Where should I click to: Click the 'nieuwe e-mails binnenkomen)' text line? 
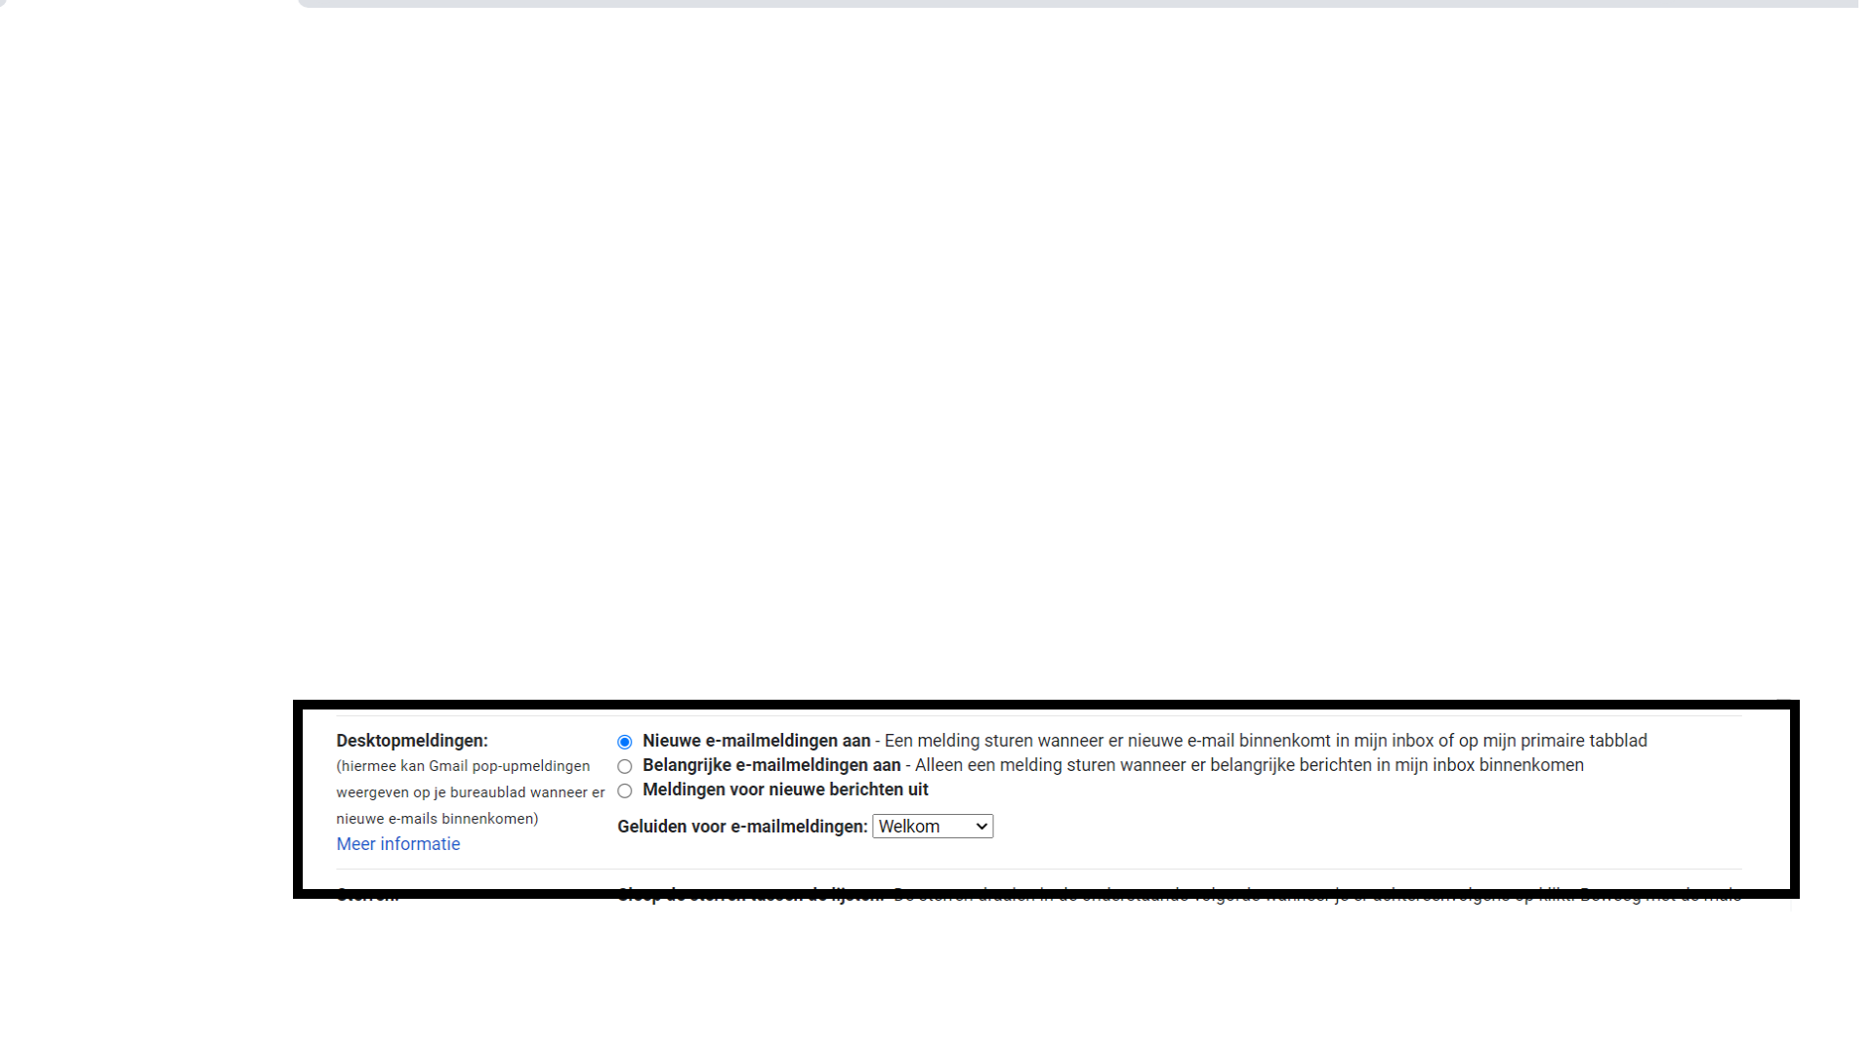tap(437, 819)
